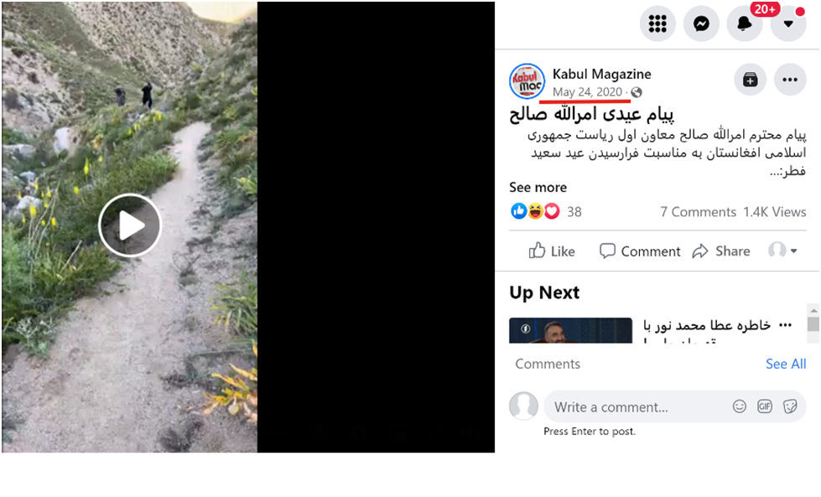Viewport: 821px width, 497px height.
Task: Open the 7 Comments link
Action: pyautogui.click(x=698, y=212)
